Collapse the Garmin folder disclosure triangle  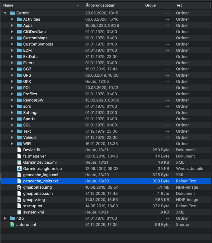click(5, 13)
